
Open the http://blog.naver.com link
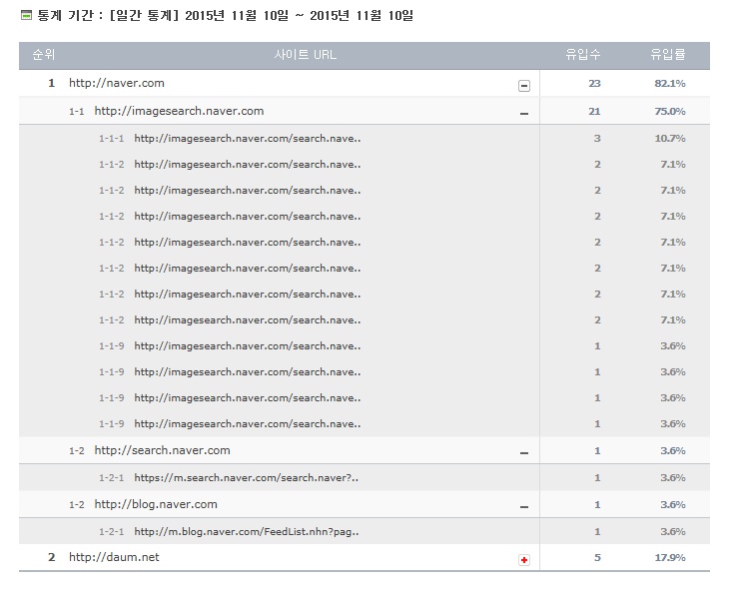(156, 504)
